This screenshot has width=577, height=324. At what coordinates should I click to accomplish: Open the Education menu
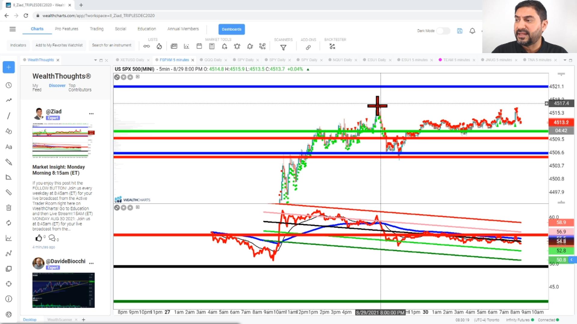tap(147, 29)
